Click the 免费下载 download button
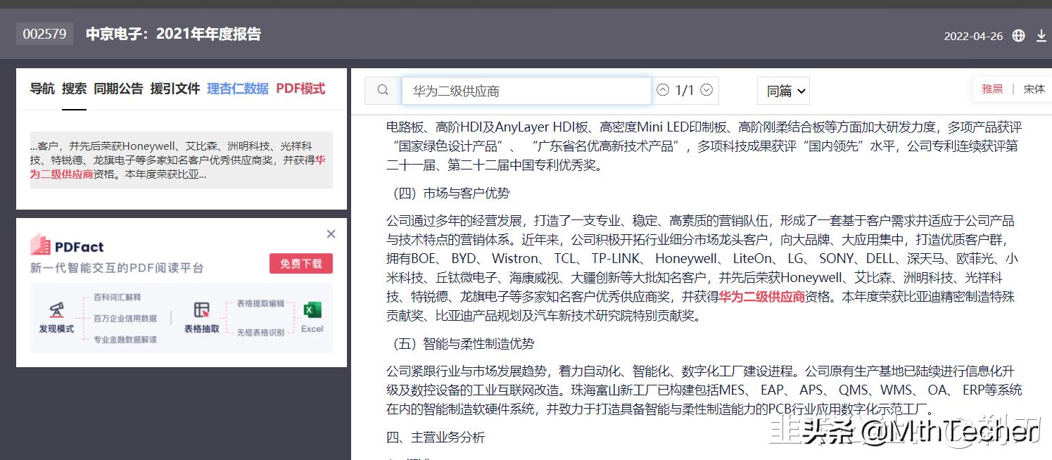 point(300,263)
